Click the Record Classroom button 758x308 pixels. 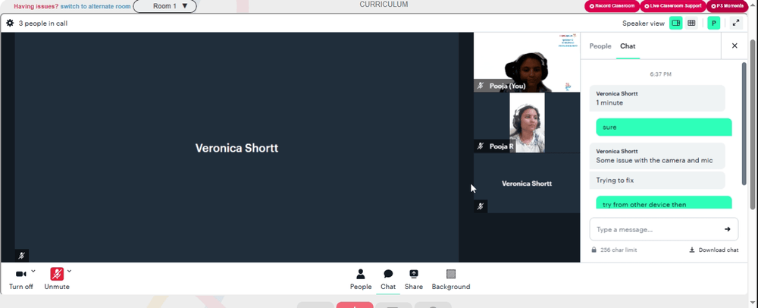point(612,6)
